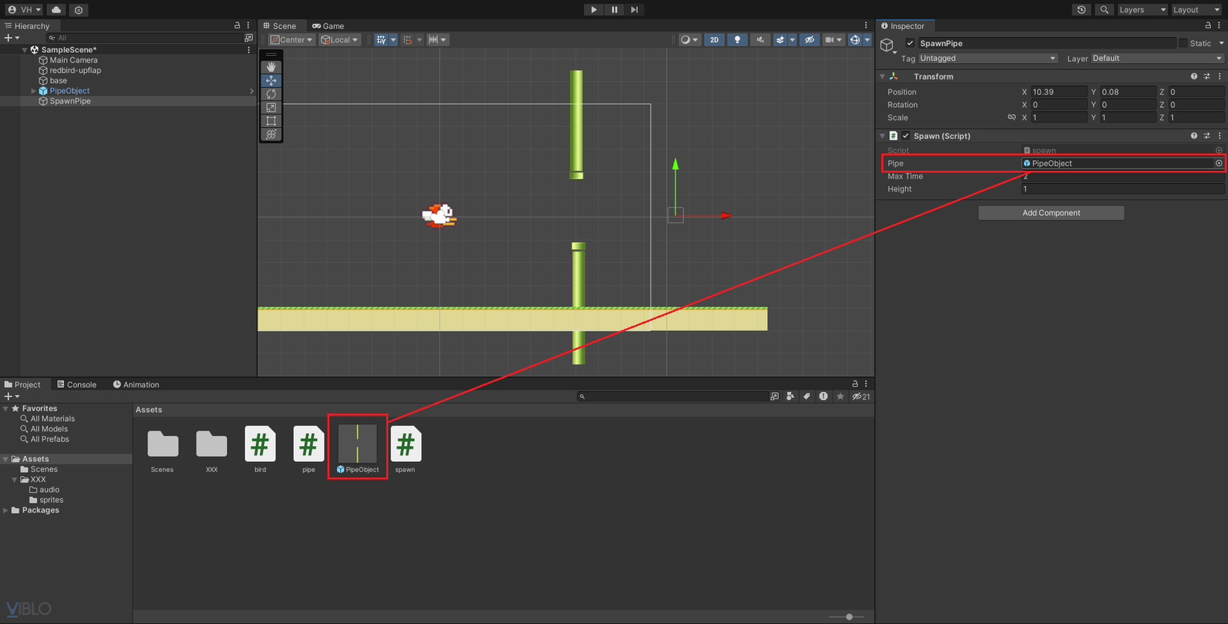Click the Project panel search field
Image resolution: width=1228 pixels, height=624 pixels.
point(674,396)
